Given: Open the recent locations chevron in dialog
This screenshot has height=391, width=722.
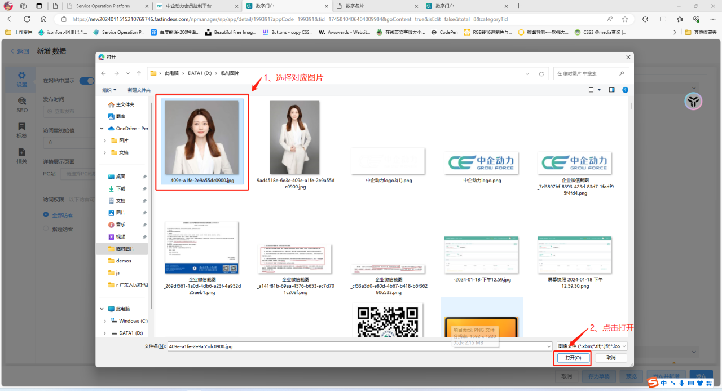Looking at the screenshot, I should point(127,73).
